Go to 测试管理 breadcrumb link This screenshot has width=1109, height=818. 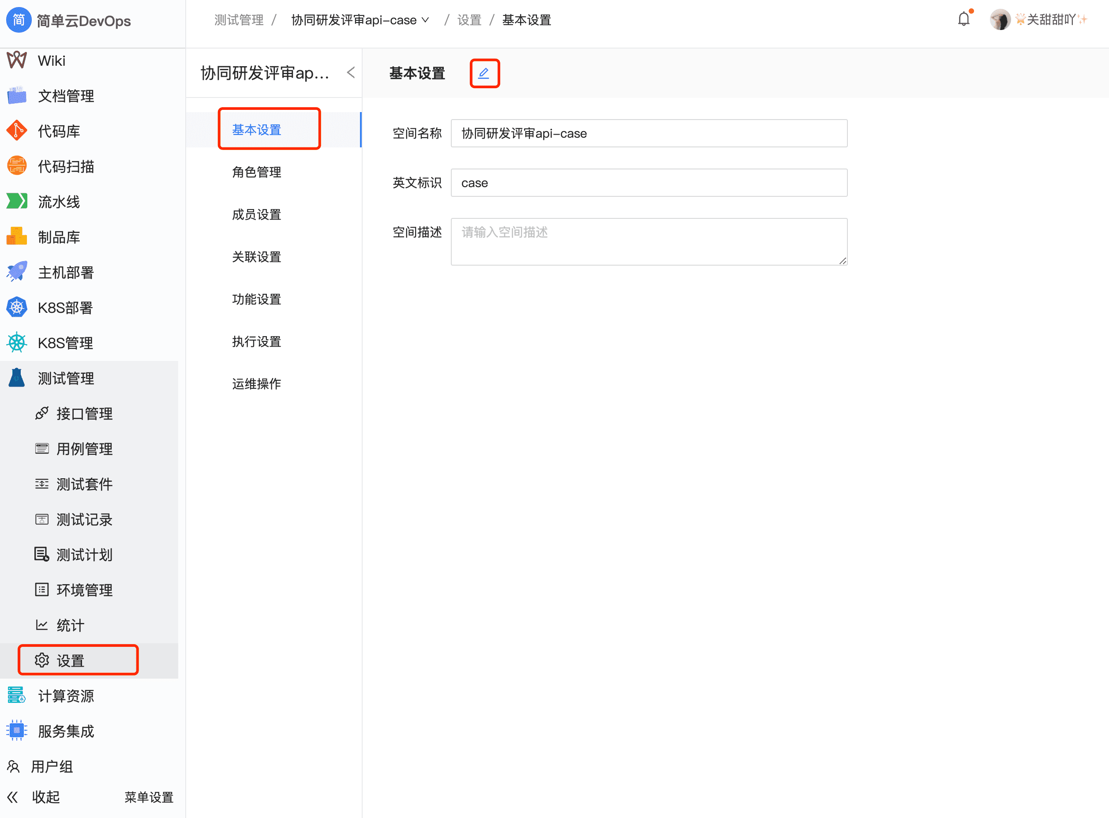click(239, 20)
